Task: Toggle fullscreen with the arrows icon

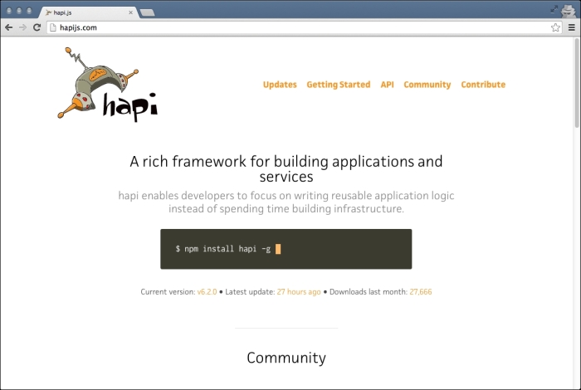Action: click(x=554, y=10)
